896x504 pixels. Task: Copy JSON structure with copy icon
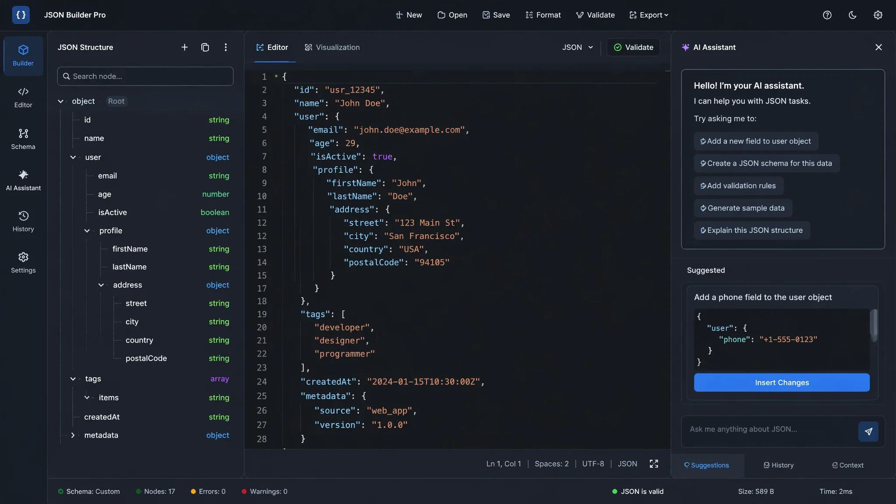(205, 47)
